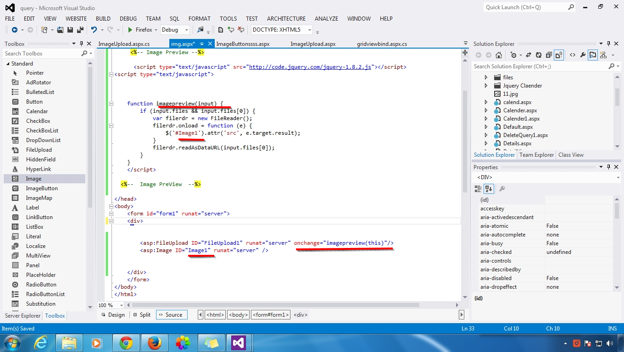Toggle Show All Files in Solution Explorer
The width and height of the screenshot is (624, 352).
[x=558, y=55]
